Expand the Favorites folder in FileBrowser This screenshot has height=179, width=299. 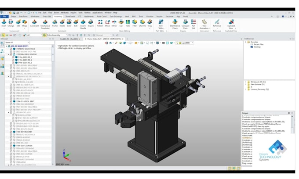[246, 42]
